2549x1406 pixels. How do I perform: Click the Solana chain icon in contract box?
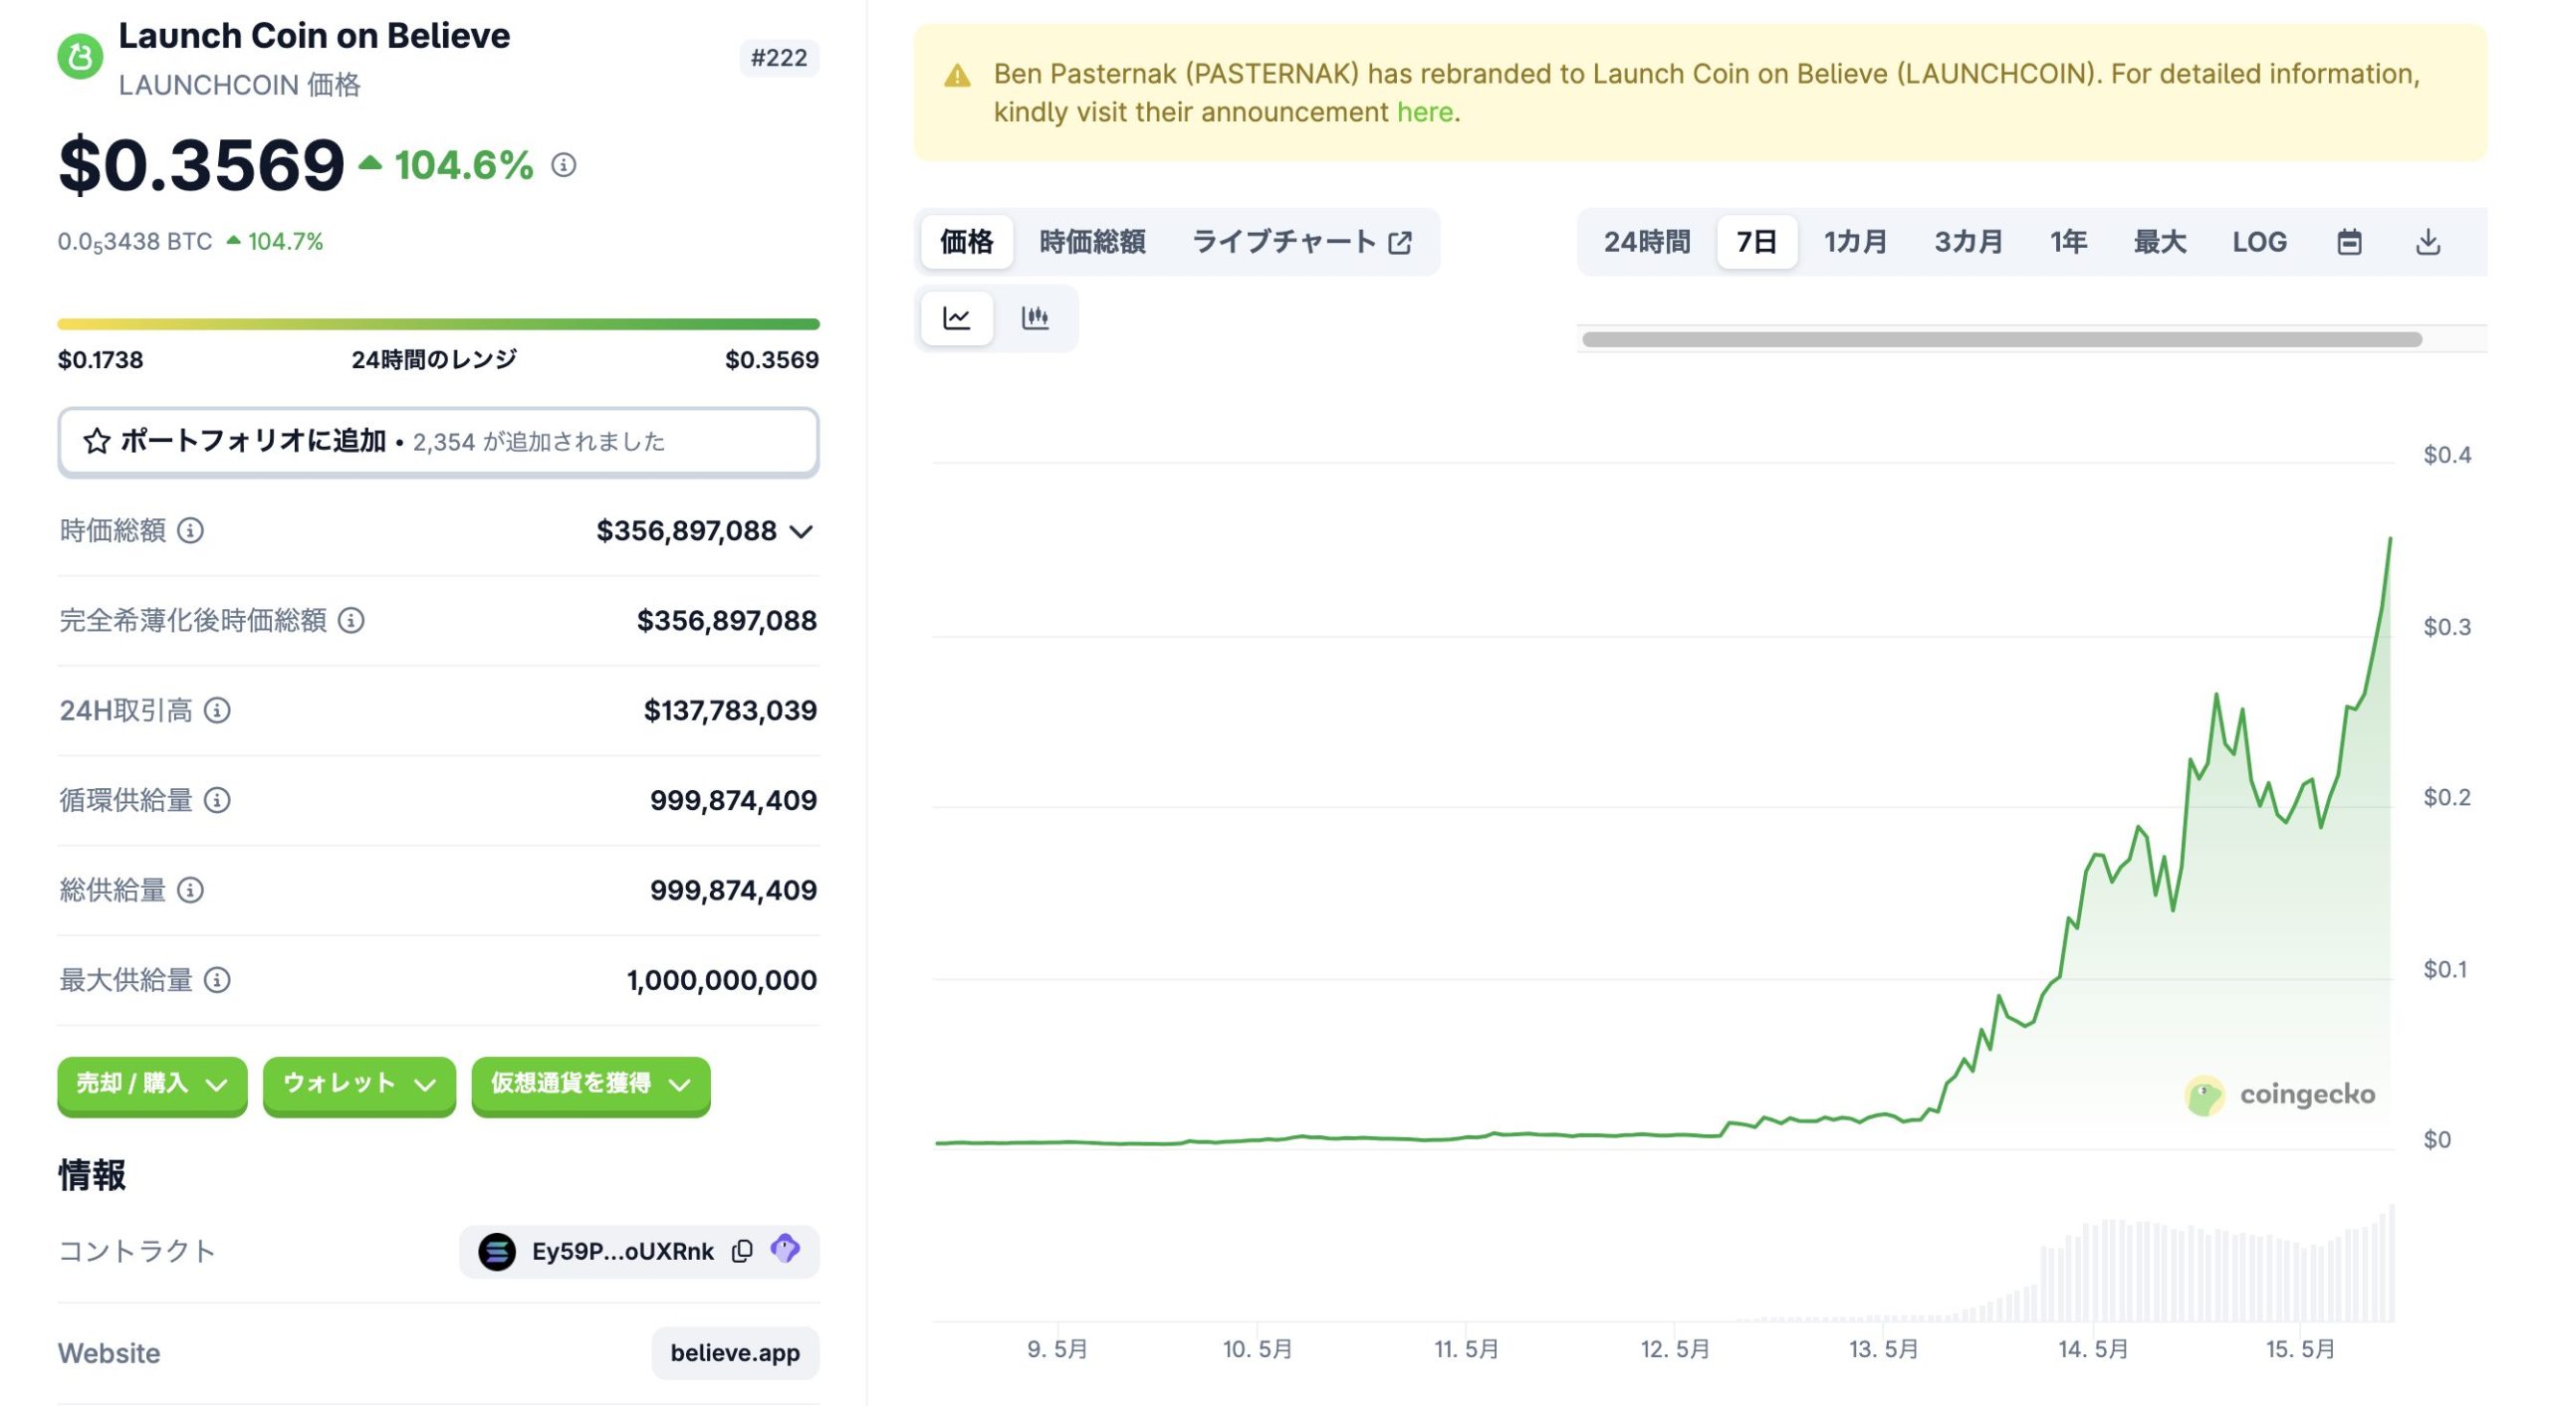click(497, 1251)
